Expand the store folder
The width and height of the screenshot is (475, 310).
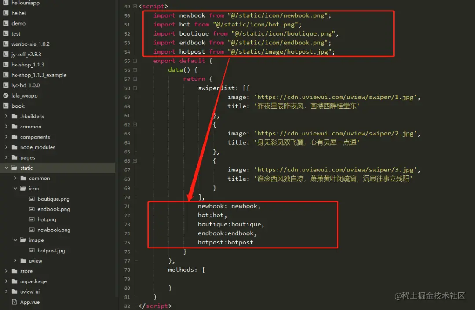[x=6, y=270]
